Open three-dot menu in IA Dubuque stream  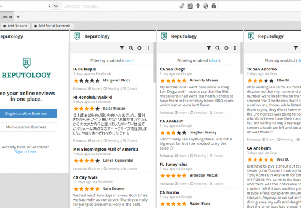click(148, 48)
